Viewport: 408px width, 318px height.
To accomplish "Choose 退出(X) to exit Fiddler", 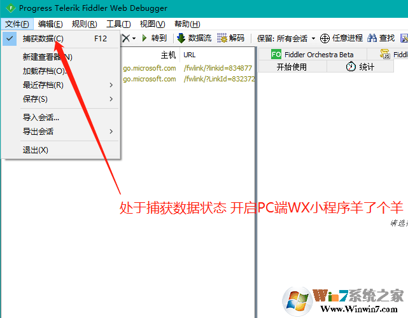I will click(61, 150).
